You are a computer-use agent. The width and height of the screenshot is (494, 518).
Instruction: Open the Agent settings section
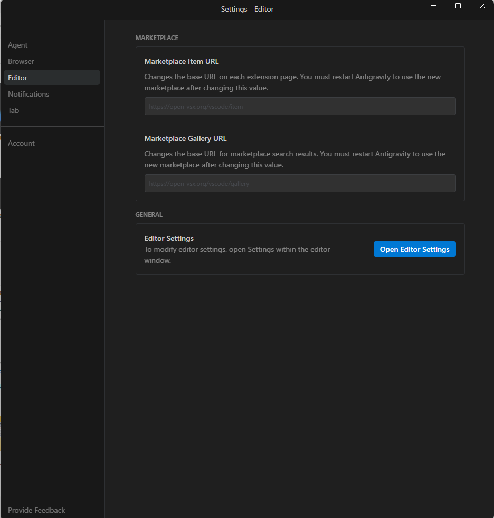click(x=18, y=45)
